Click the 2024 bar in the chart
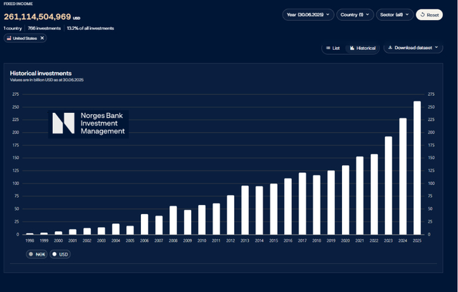The width and height of the screenshot is (458, 292). (403, 176)
